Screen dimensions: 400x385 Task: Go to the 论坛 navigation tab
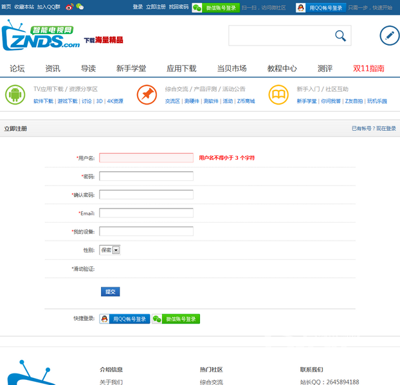pyautogui.click(x=17, y=69)
